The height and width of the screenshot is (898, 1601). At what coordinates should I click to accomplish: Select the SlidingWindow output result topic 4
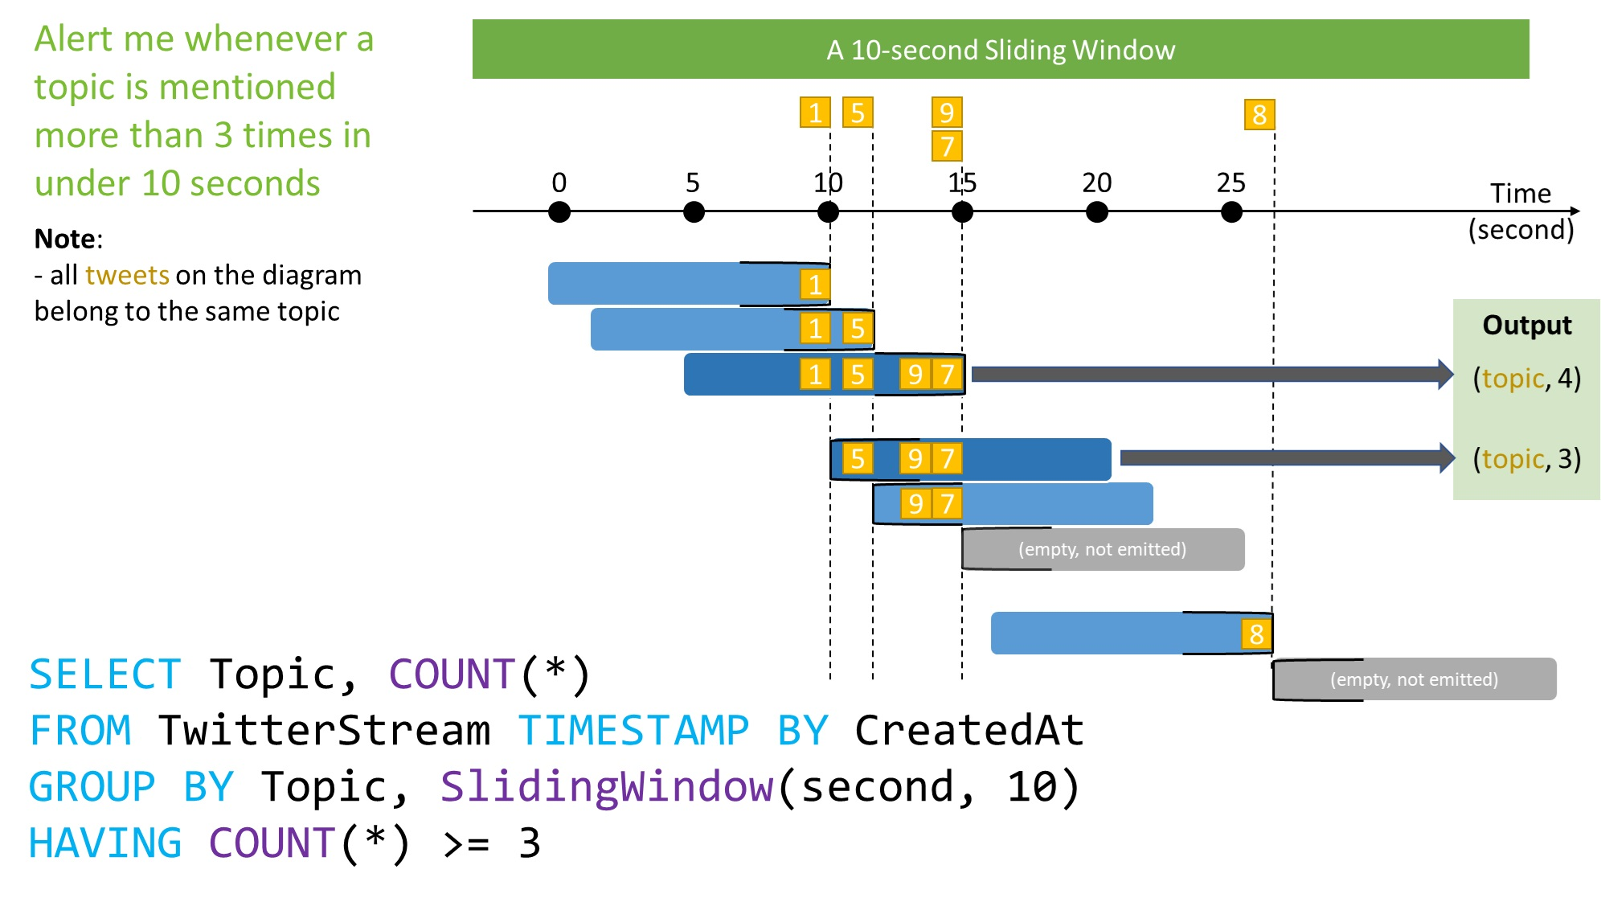pyautogui.click(x=1502, y=376)
